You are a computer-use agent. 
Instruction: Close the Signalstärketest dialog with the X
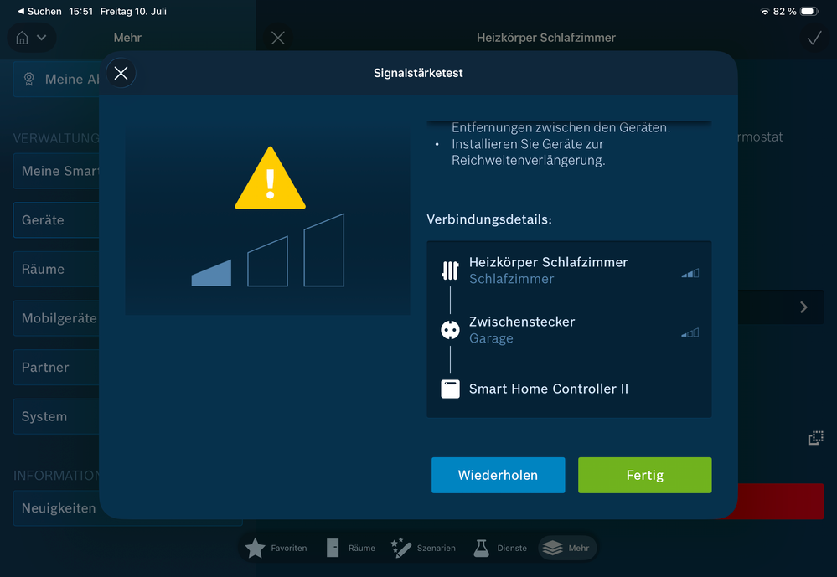(x=121, y=73)
